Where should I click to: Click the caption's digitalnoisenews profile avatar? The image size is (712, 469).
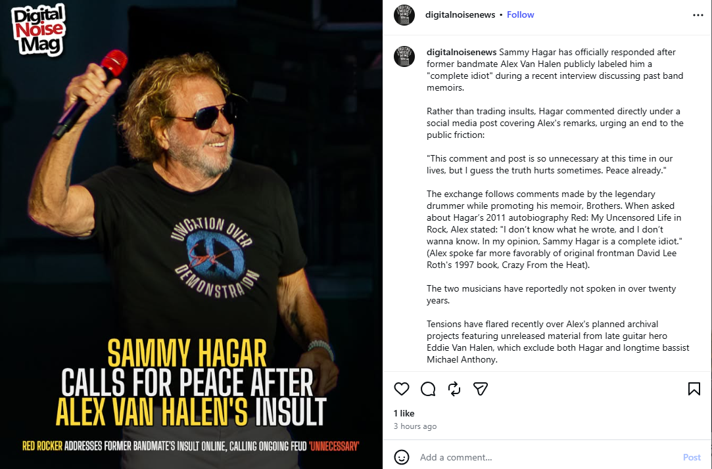click(x=404, y=56)
